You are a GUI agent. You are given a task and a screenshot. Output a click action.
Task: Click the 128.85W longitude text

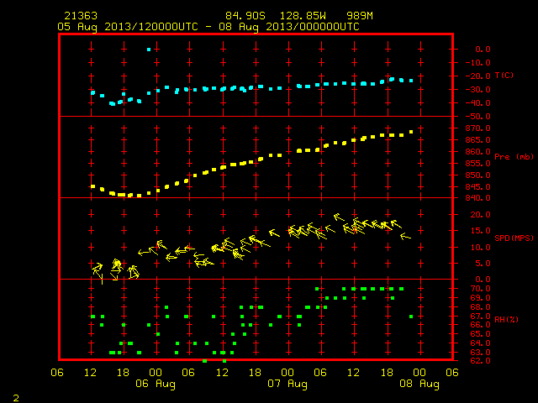pos(303,16)
